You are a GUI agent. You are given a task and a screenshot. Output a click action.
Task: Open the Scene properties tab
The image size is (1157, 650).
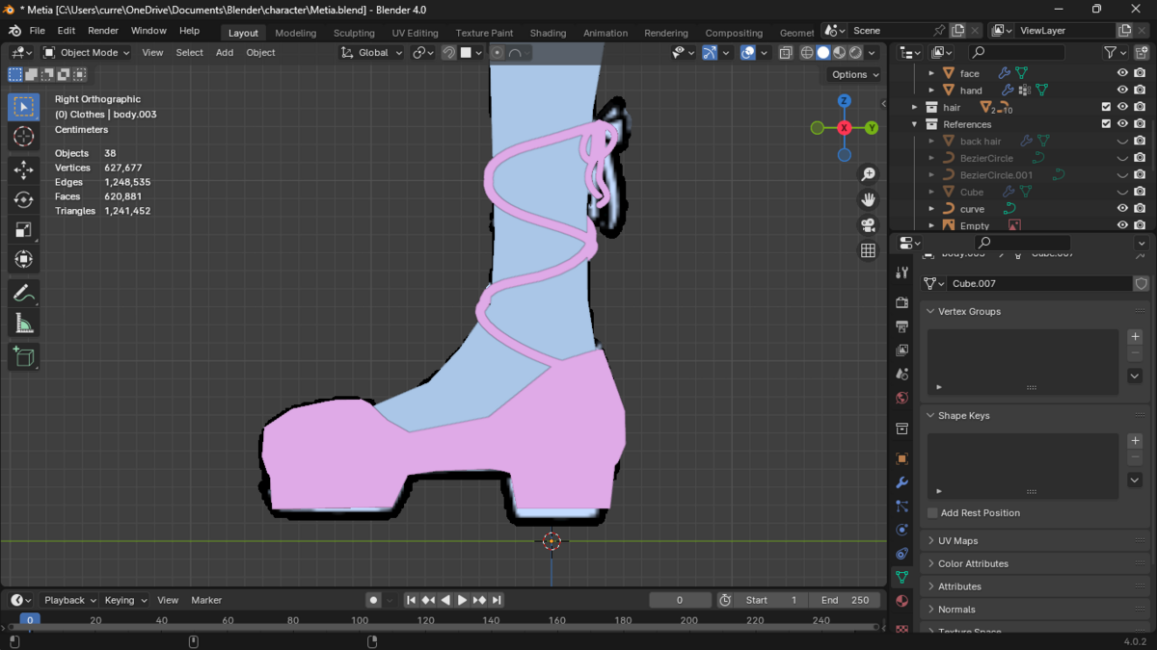click(x=901, y=374)
